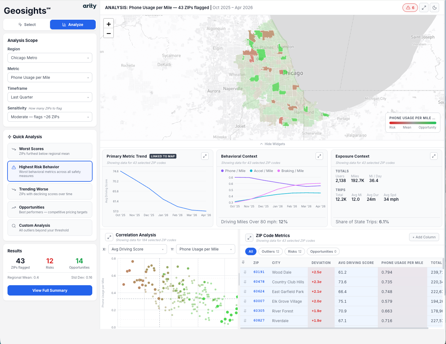Filter table by Opportunities 0
The height and width of the screenshot is (344, 446).
tap(323, 251)
